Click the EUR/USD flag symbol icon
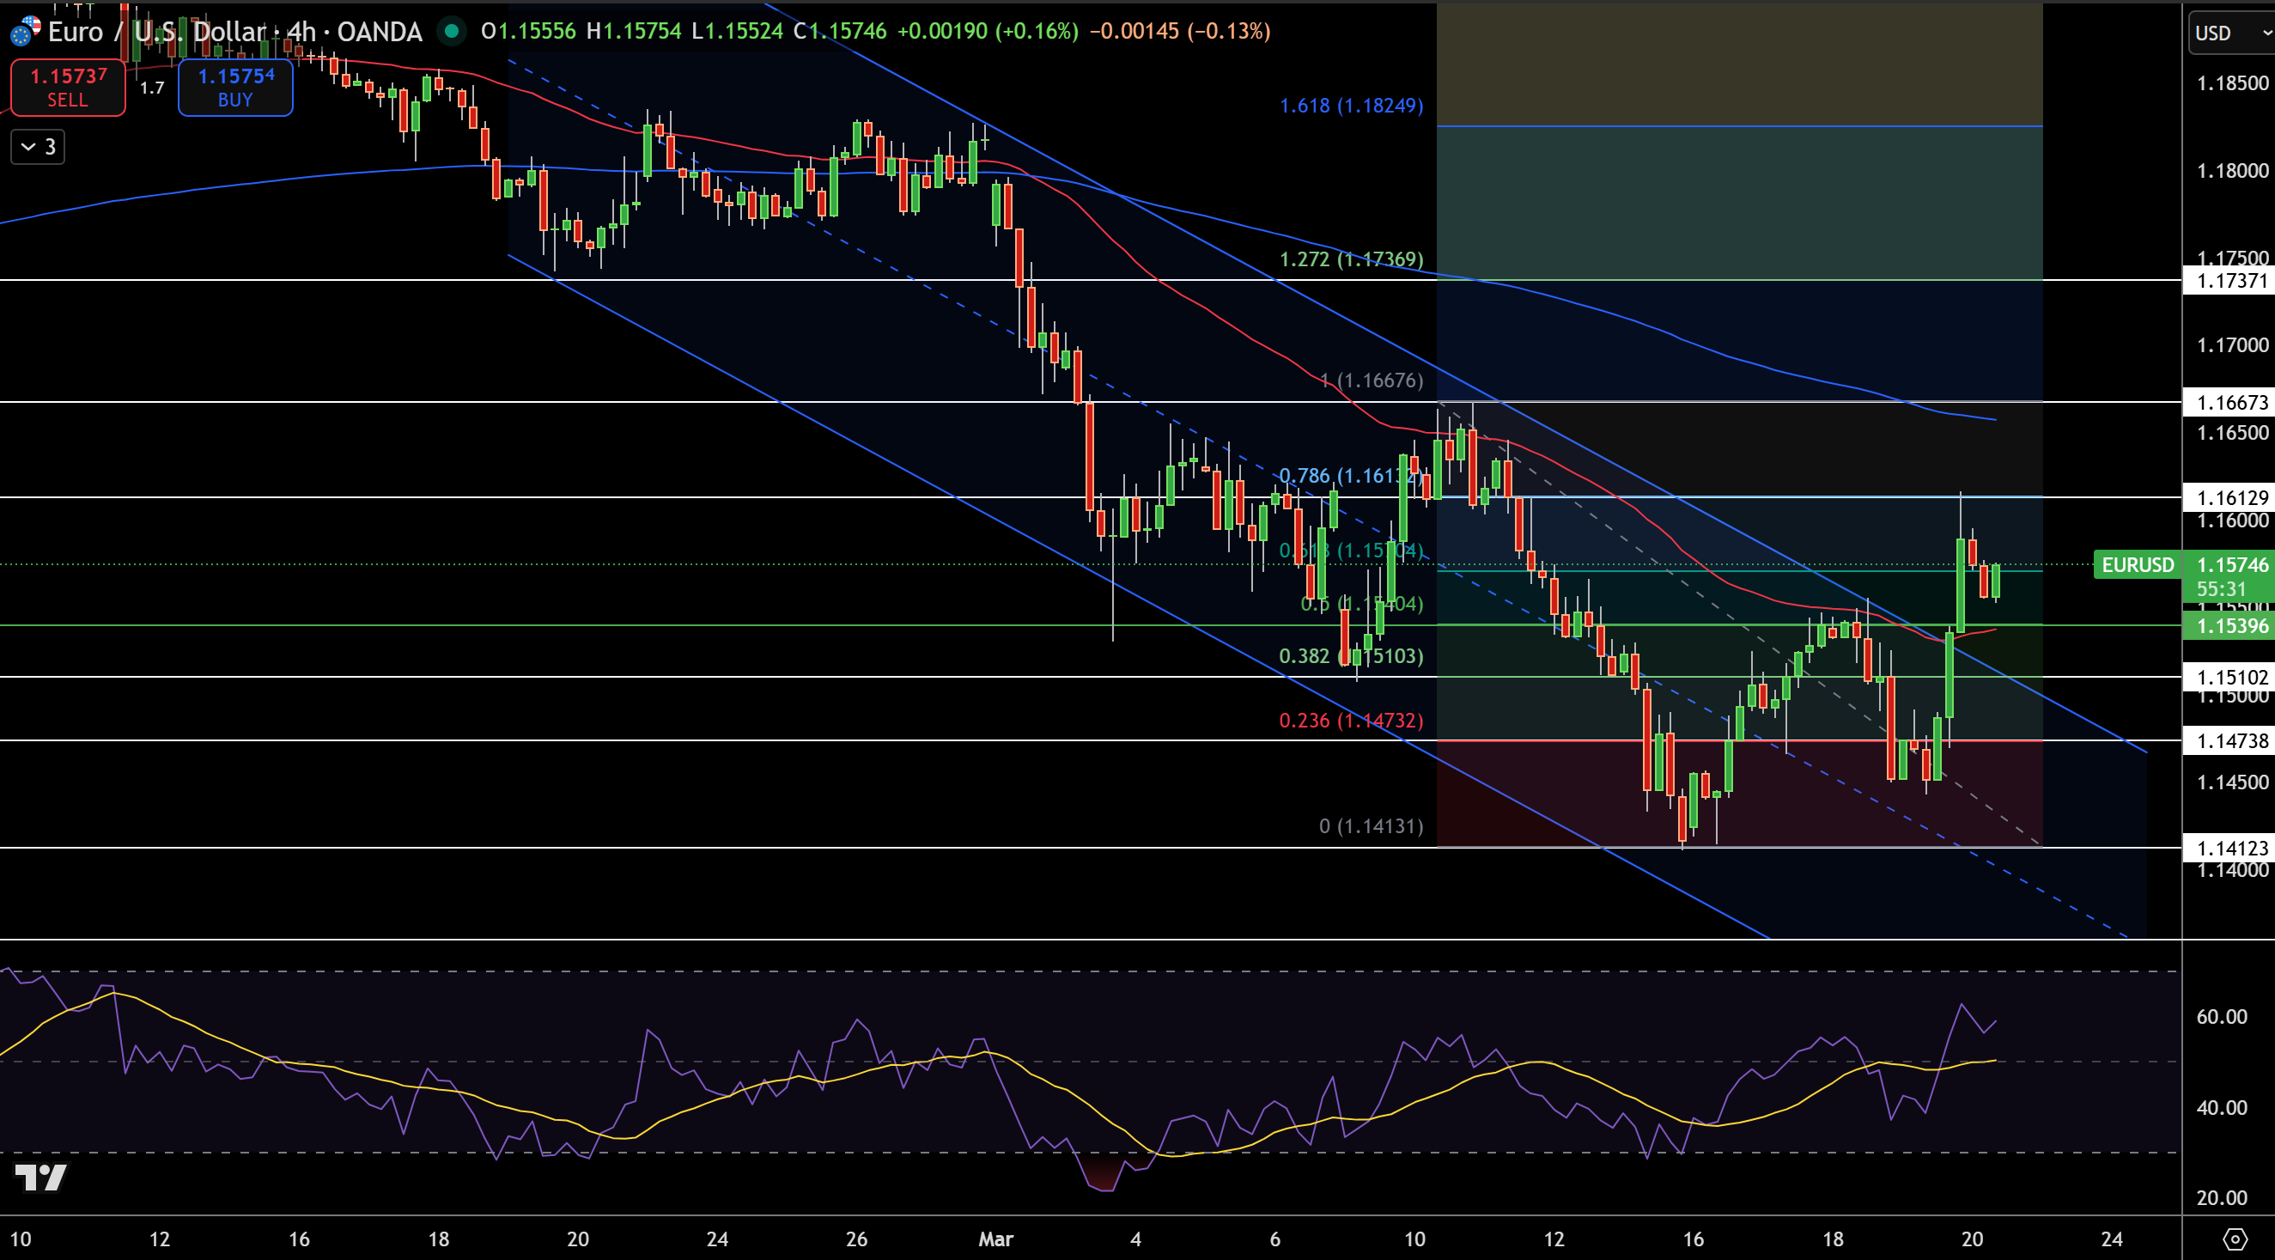The width and height of the screenshot is (2275, 1260). pos(24,32)
